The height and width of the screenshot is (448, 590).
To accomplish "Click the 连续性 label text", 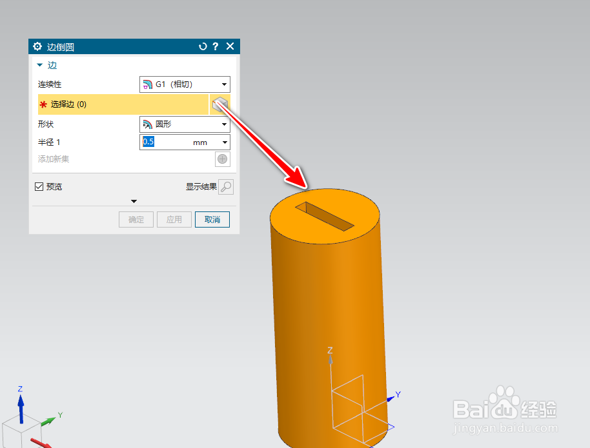I will [50, 84].
